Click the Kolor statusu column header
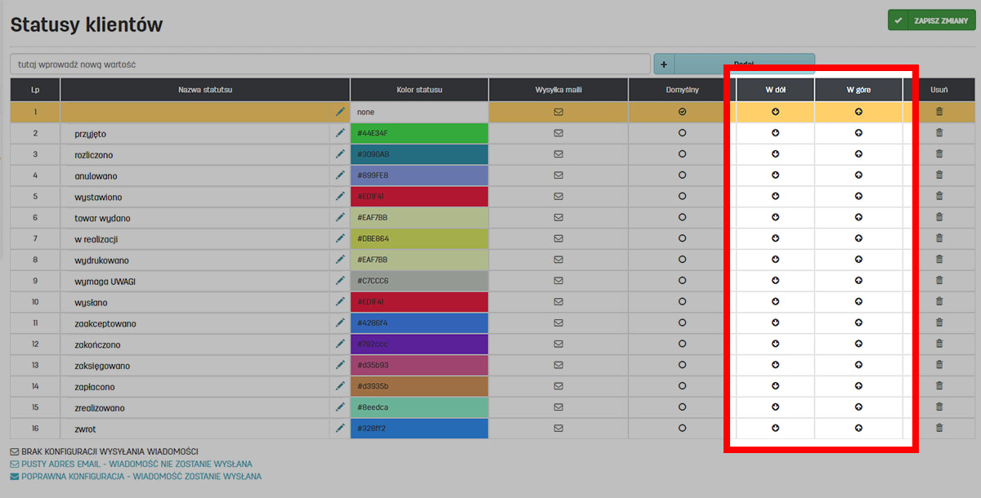981x498 pixels. [419, 89]
